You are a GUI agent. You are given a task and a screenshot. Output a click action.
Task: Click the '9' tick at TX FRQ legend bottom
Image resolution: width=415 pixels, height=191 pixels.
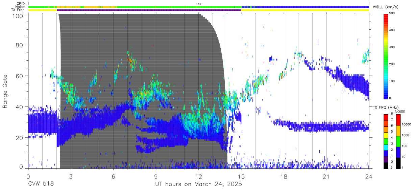391,167
